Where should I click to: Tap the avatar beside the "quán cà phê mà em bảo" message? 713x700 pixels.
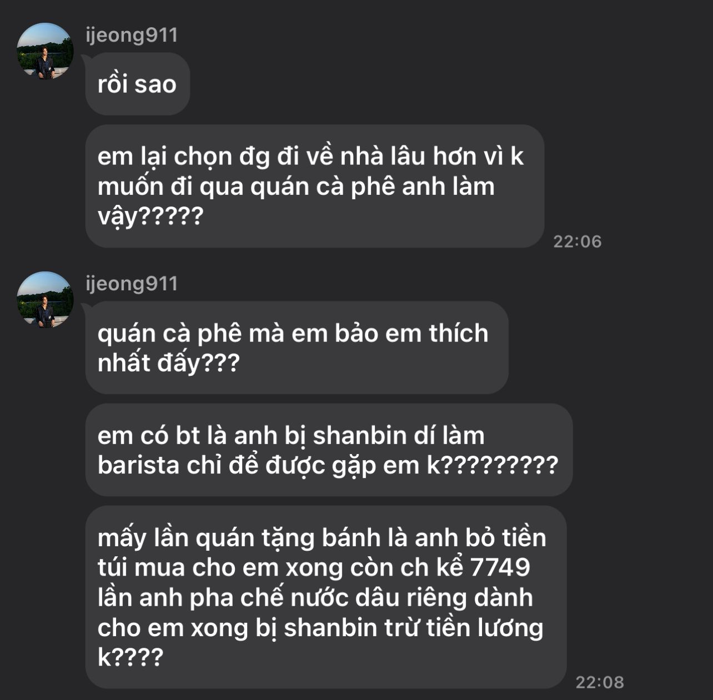click(45, 300)
